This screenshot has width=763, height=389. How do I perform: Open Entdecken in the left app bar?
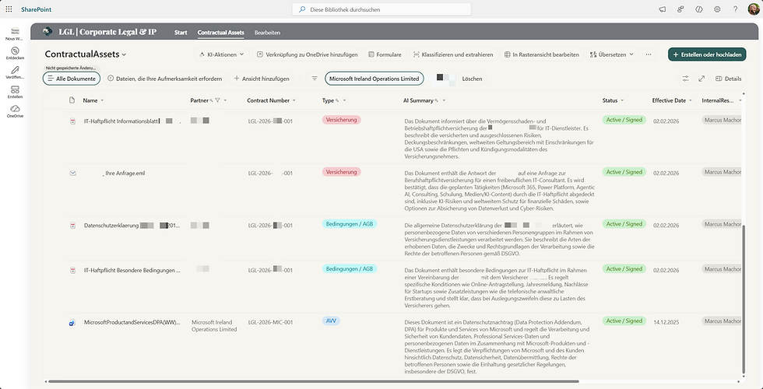coord(15,53)
